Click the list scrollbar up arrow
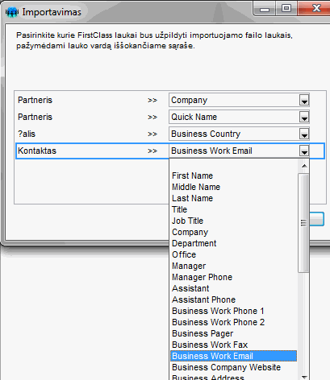 (x=304, y=166)
